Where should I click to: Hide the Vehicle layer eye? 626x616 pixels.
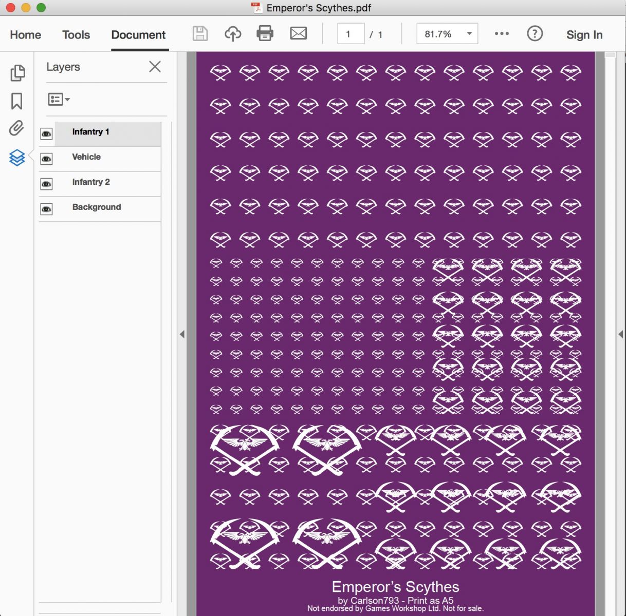pos(46,159)
